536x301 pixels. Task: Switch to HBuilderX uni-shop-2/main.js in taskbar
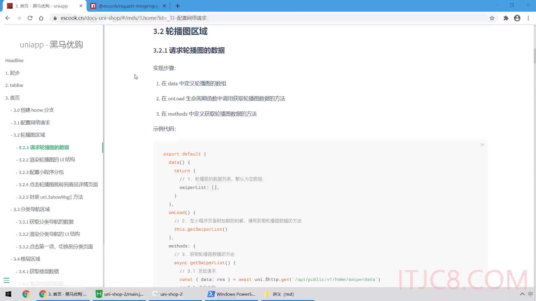pos(119,294)
